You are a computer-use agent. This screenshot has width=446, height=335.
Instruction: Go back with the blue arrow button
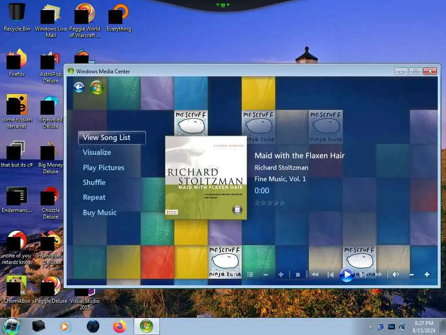79,87
